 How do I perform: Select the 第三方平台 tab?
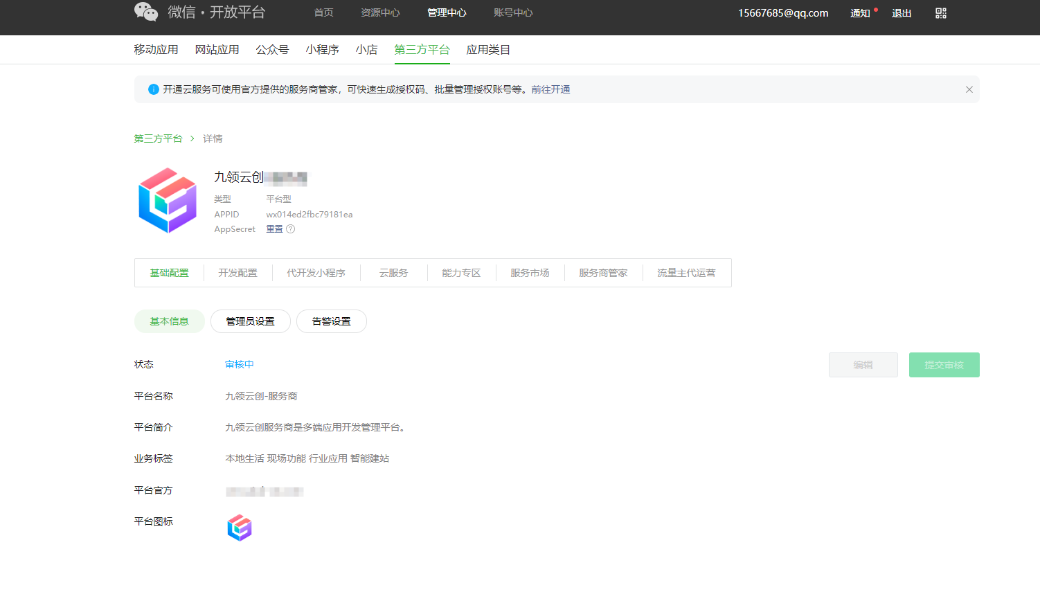pyautogui.click(x=422, y=50)
